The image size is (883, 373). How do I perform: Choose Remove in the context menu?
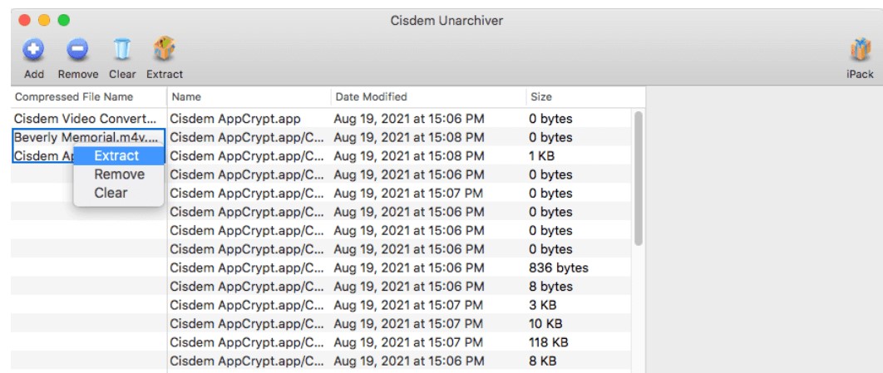point(119,174)
